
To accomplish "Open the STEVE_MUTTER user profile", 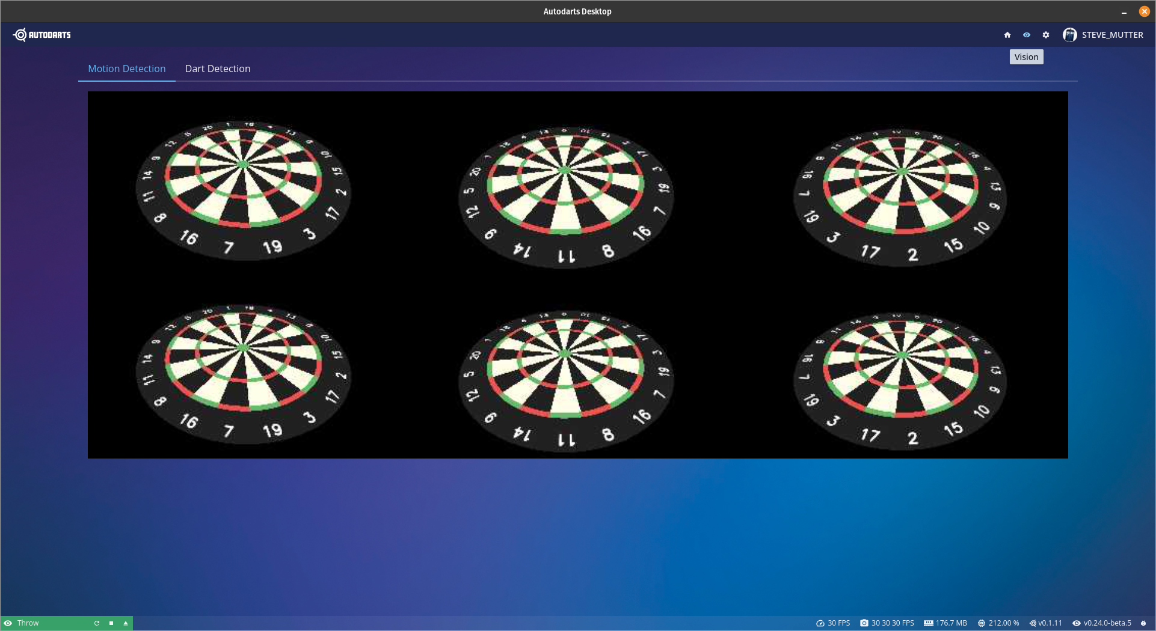I will coord(1112,35).
